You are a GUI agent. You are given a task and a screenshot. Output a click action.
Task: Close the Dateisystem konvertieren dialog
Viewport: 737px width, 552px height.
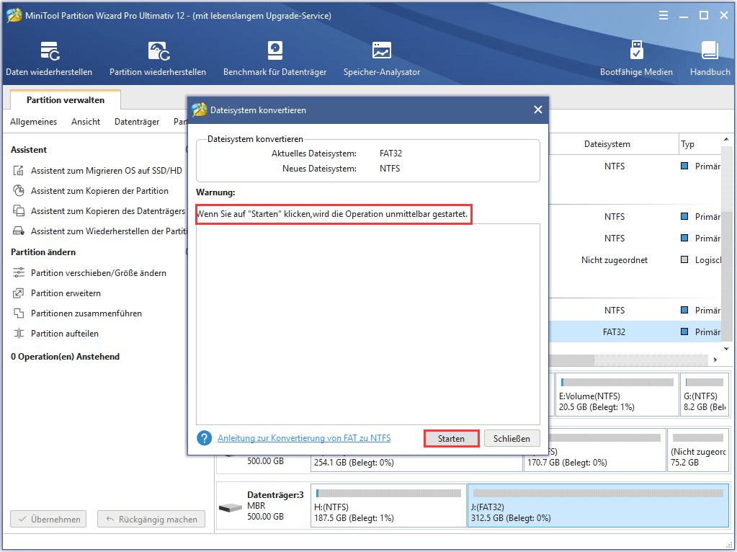(x=537, y=110)
